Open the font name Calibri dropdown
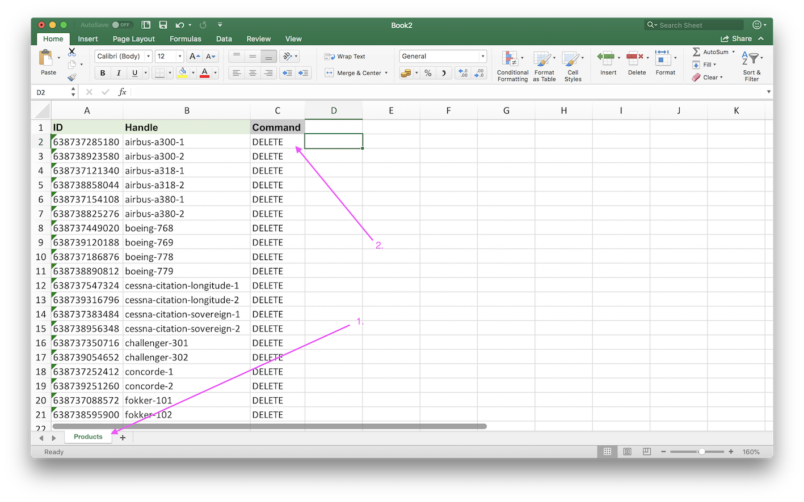This screenshot has height=502, width=804. (148, 56)
